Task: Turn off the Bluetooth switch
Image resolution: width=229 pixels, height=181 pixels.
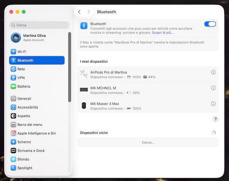Action: coord(210,24)
